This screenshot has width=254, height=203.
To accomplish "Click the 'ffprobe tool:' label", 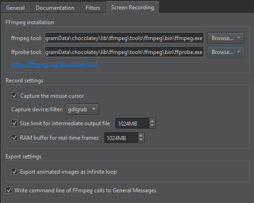I will (x=27, y=52).
